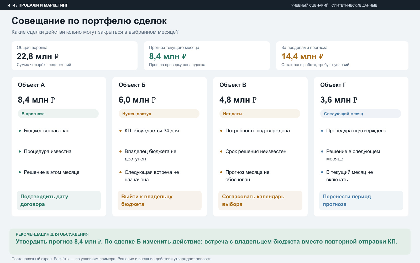This screenshot has width=420, height=263.
Task: Select the amount '6,0 млн ₽'
Action: pos(137,100)
